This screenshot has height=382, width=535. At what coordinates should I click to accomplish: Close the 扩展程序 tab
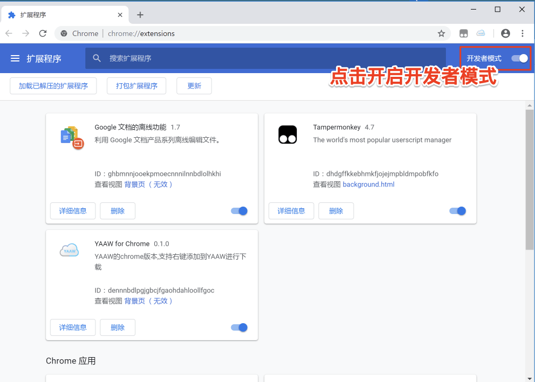pyautogui.click(x=120, y=15)
